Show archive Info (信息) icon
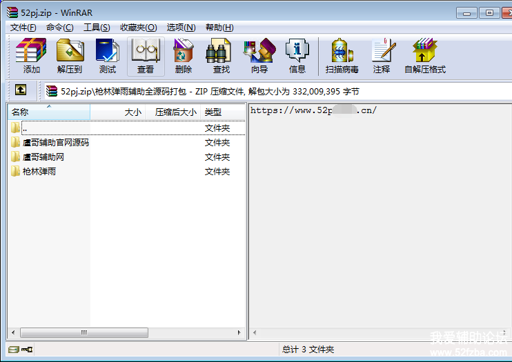512x362 pixels. 297,56
